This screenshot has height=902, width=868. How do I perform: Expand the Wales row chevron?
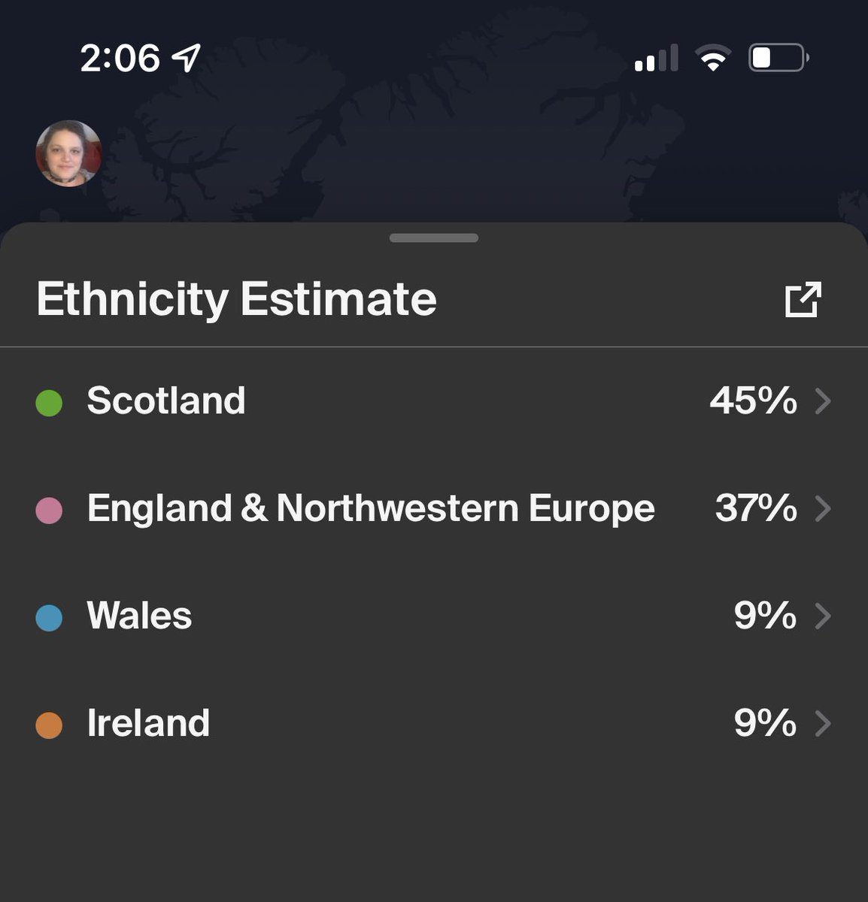[823, 616]
